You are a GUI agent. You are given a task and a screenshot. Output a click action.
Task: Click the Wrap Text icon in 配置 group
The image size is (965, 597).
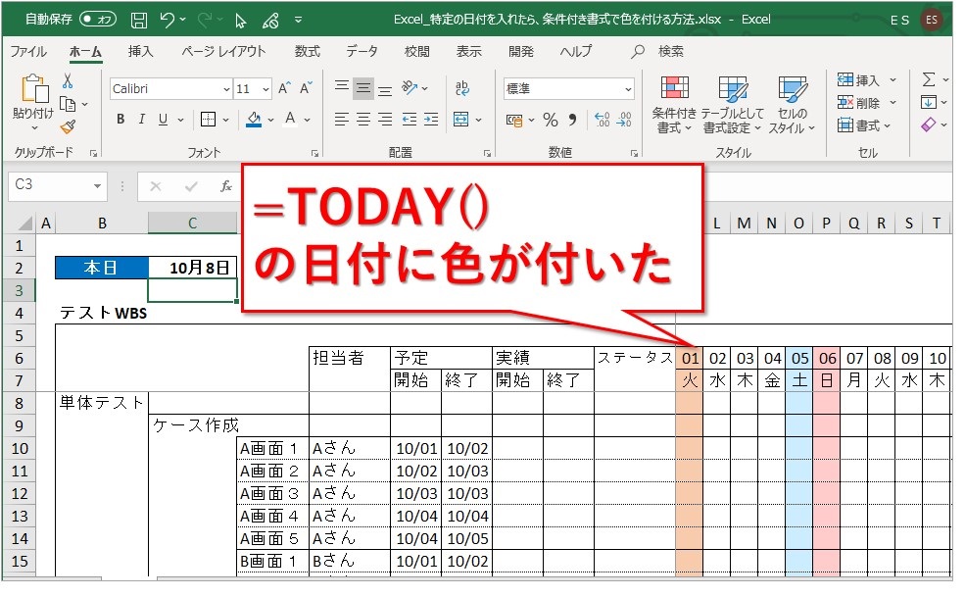(462, 87)
